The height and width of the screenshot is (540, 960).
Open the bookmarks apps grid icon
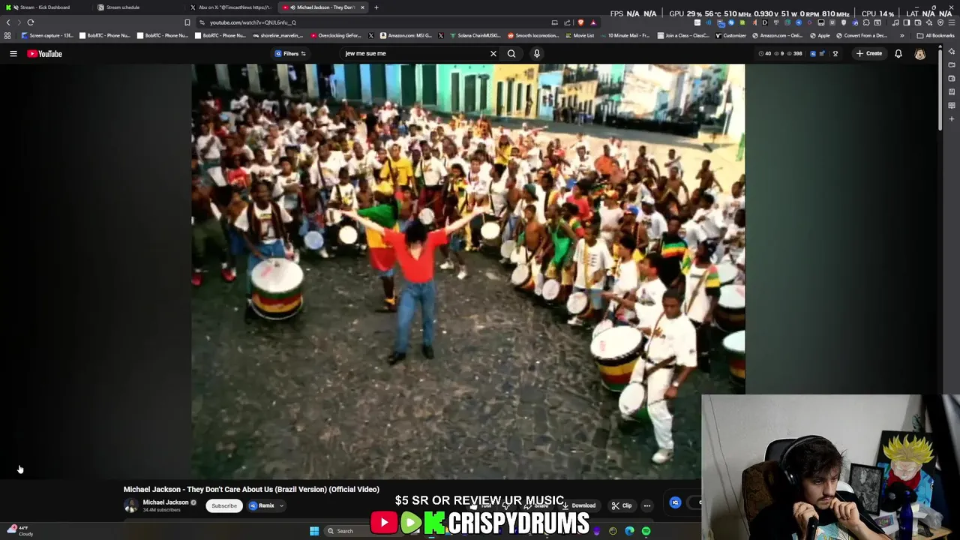pyautogui.click(x=7, y=35)
